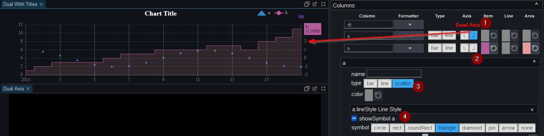Choose the diamond symbol shape
The image size is (544, 136).
pos(472,128)
